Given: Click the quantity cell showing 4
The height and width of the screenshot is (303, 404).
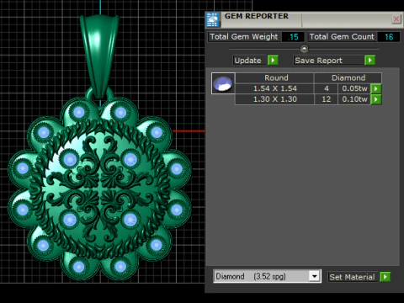Looking at the screenshot, I should coord(326,88).
